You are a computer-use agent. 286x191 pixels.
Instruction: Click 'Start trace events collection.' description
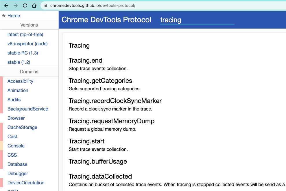[x=98, y=149]
